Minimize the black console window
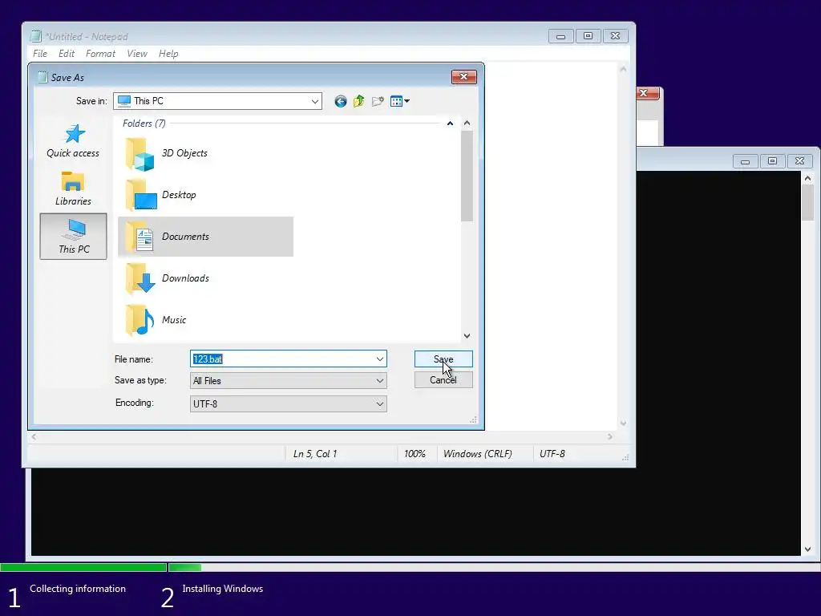821x616 pixels. tap(745, 161)
